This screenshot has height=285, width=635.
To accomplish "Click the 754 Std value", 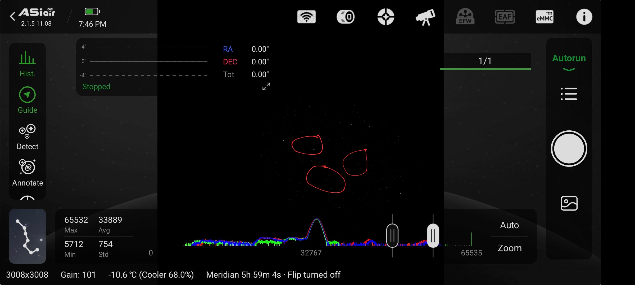I will tap(105, 244).
